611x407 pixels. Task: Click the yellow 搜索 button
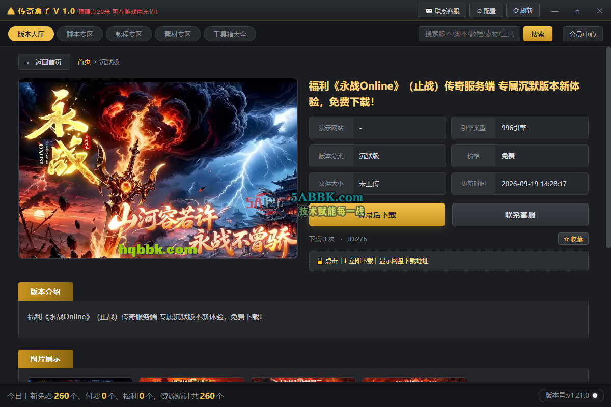point(538,34)
